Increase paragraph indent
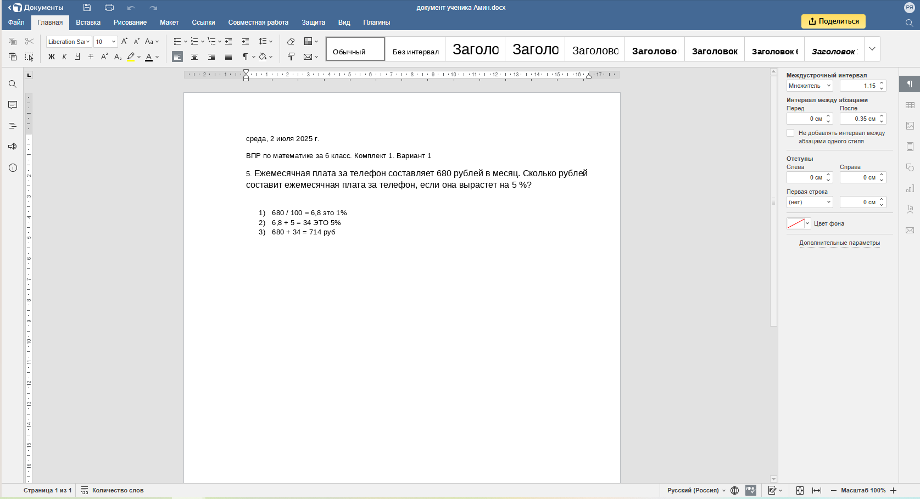This screenshot has width=920, height=499. (246, 42)
